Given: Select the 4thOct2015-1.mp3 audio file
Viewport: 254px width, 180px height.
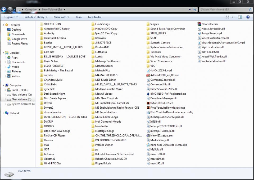Looking at the screenshot, I should click(161, 70).
